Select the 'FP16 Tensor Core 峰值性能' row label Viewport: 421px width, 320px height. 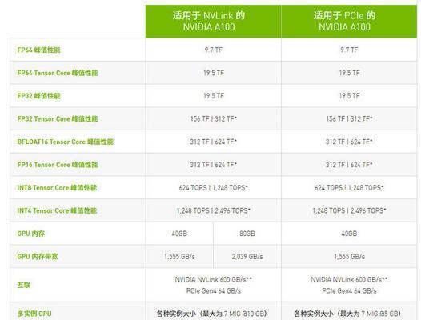pos(58,165)
